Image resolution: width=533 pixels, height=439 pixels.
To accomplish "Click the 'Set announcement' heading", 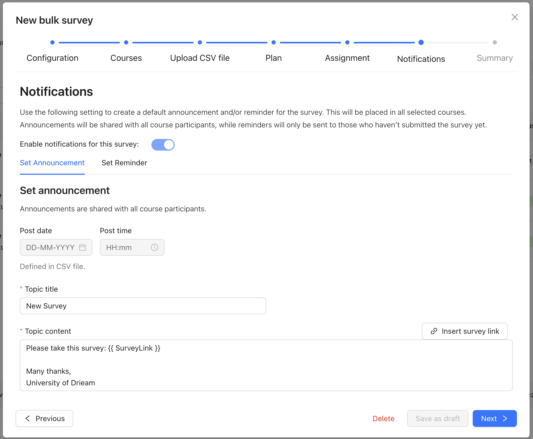I will click(x=65, y=191).
